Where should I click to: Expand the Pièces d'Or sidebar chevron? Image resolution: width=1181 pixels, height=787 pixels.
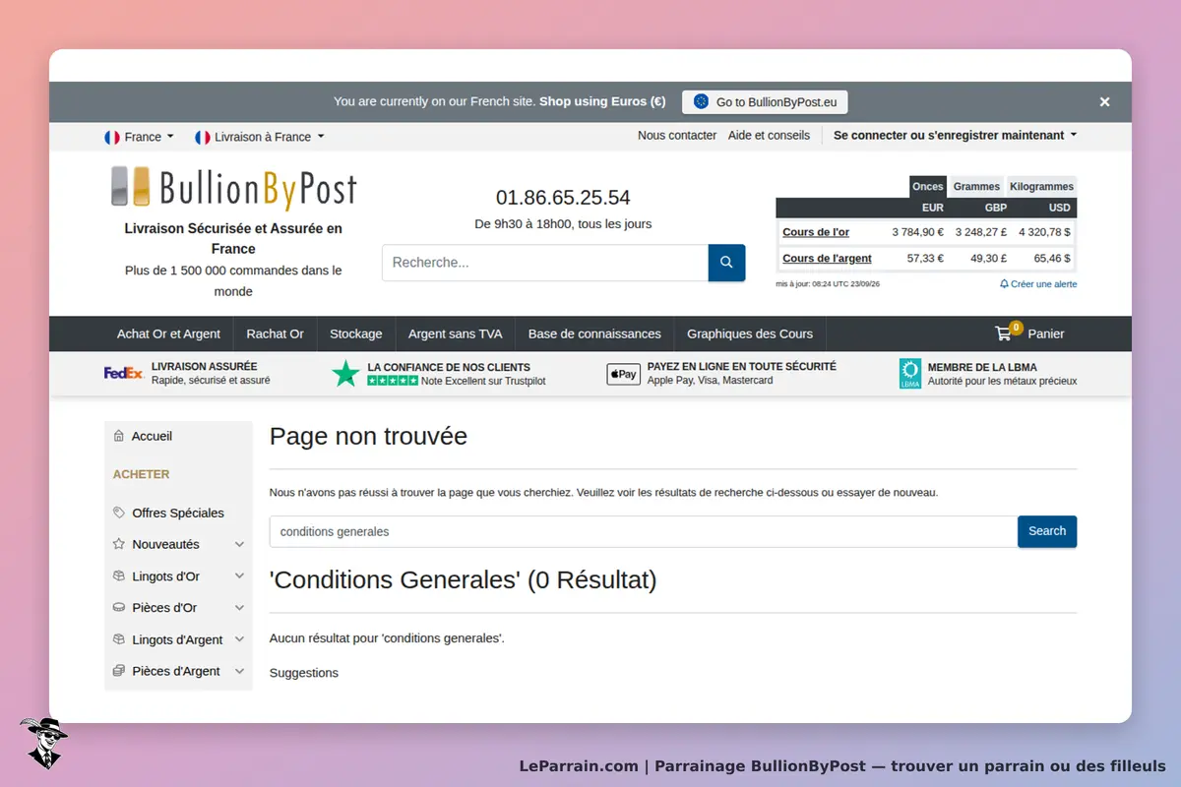click(239, 607)
